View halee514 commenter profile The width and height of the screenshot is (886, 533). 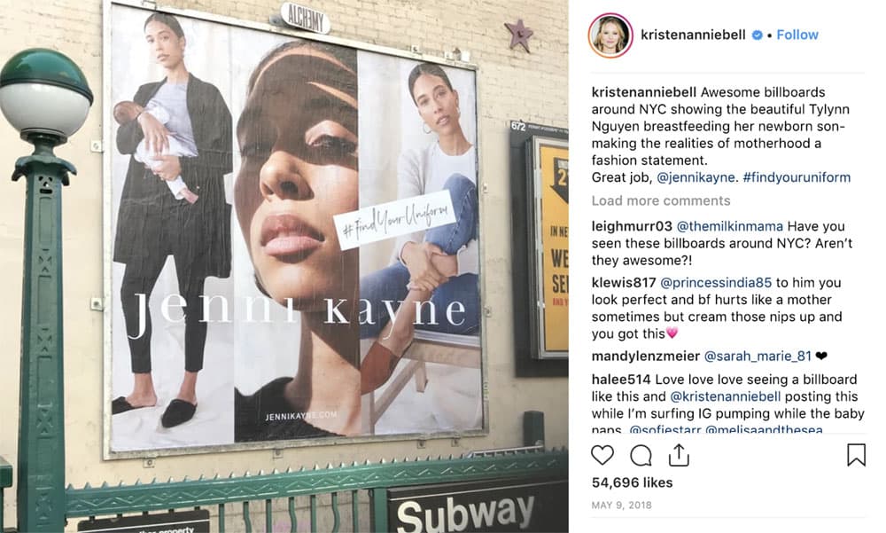tap(621, 379)
